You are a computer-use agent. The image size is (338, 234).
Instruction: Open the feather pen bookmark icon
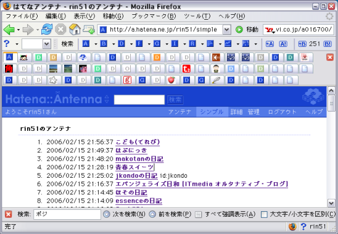pyautogui.click(x=216, y=80)
